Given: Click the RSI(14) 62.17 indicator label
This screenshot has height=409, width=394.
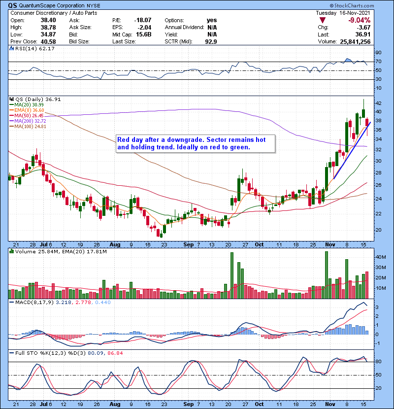Looking at the screenshot, I should pyautogui.click(x=34, y=48).
